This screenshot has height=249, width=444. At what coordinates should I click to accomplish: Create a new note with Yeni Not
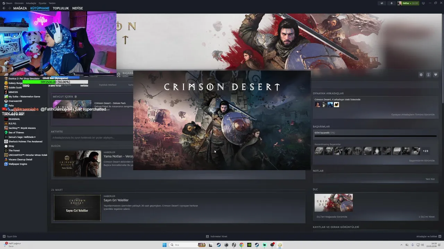(430, 179)
